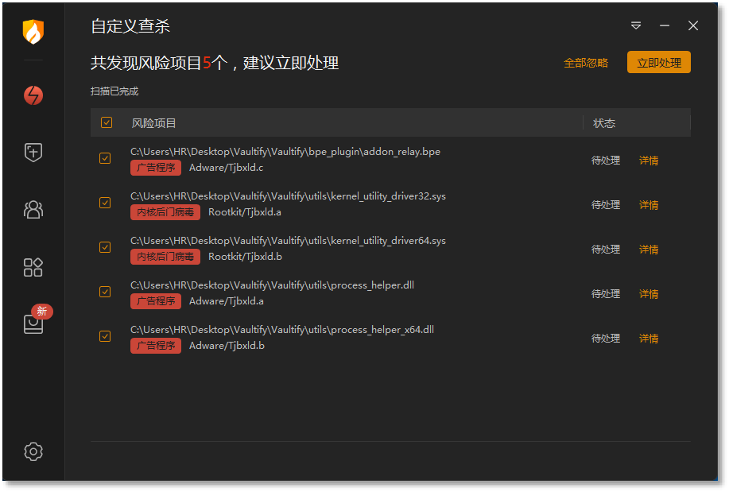Minimize the scan window
Screen dimensions: 729x492
[x=665, y=25]
